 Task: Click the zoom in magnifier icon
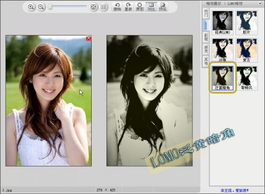31,7
